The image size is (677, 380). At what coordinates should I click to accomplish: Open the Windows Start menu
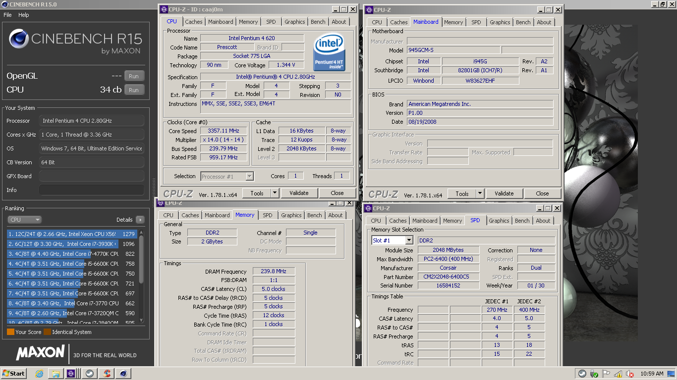coord(14,374)
